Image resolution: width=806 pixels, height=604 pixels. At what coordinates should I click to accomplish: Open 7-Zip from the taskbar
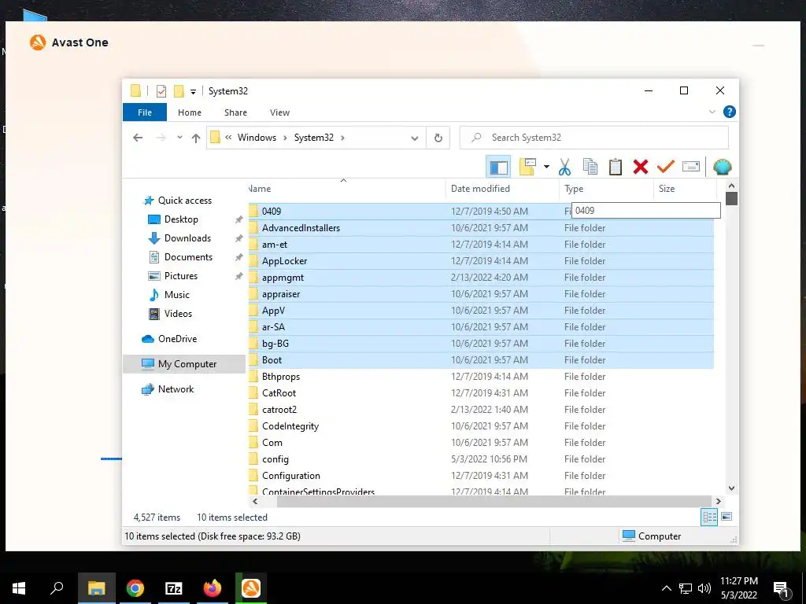pos(174,588)
